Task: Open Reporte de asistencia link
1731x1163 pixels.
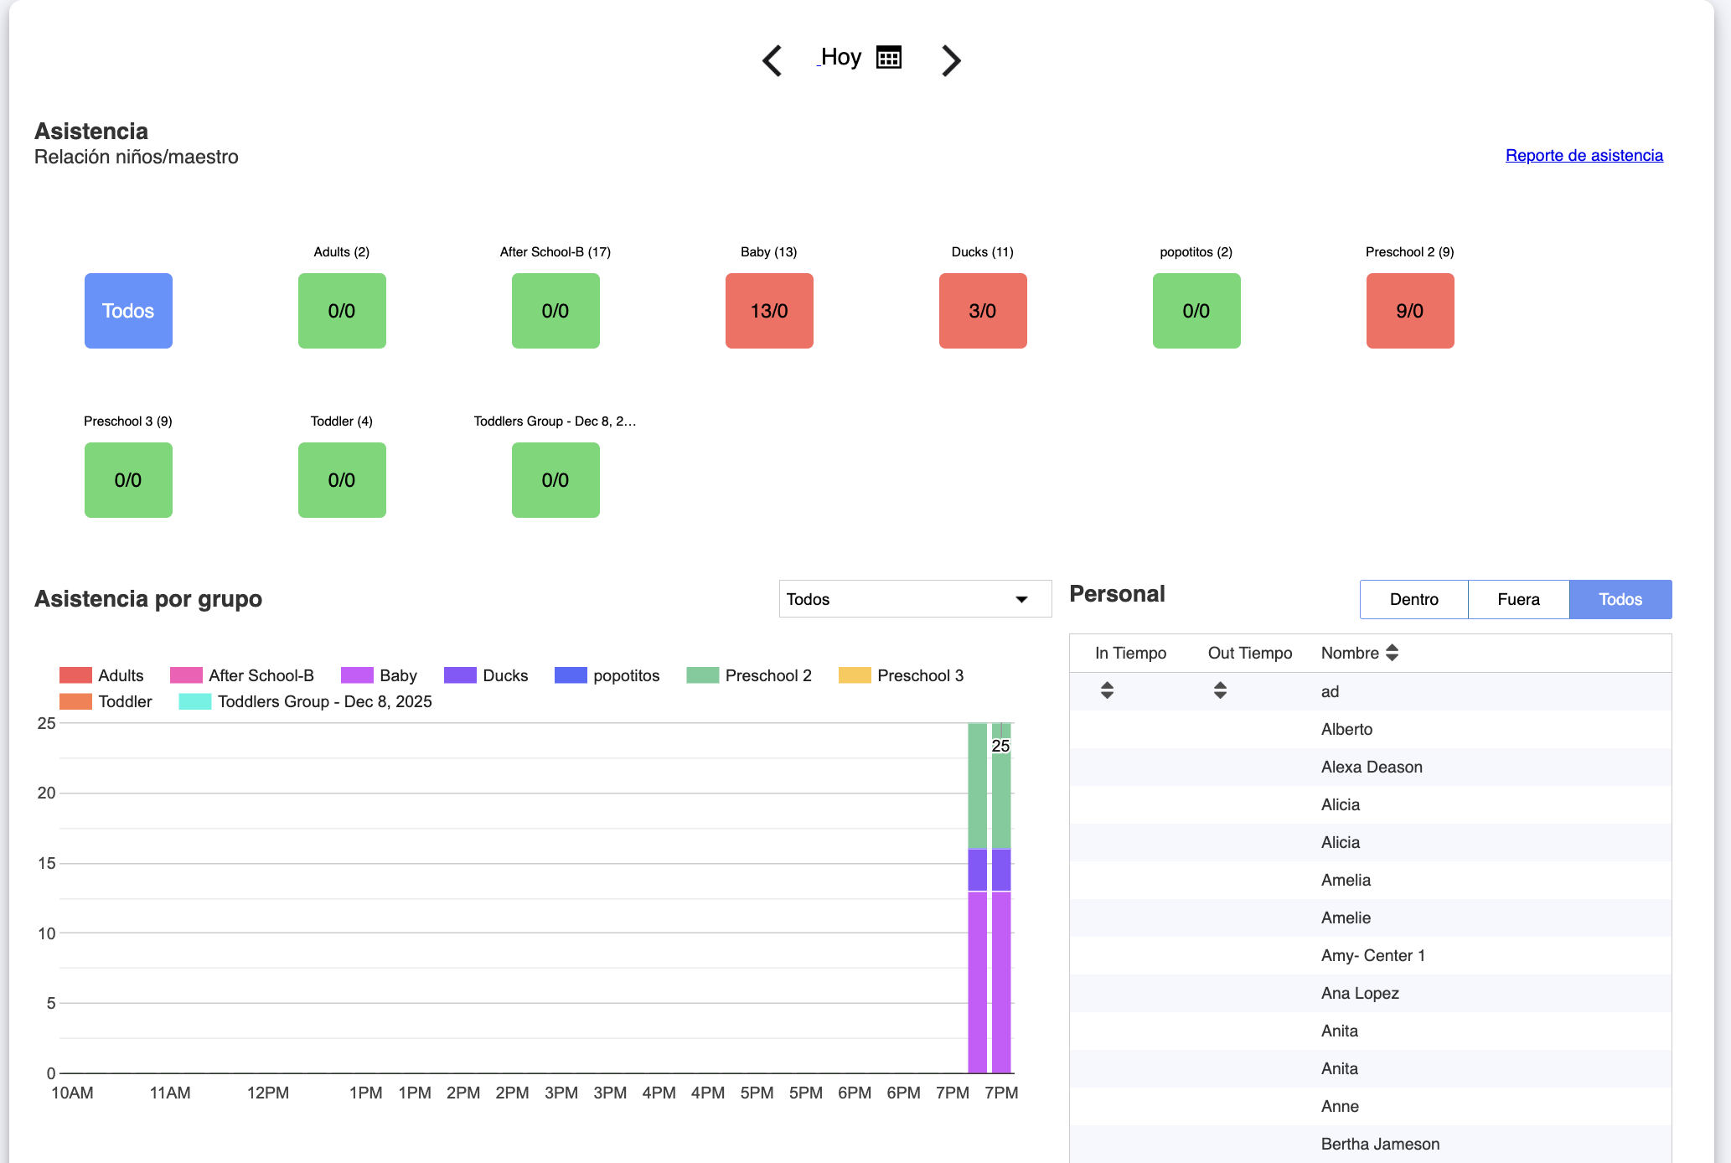Action: point(1584,155)
